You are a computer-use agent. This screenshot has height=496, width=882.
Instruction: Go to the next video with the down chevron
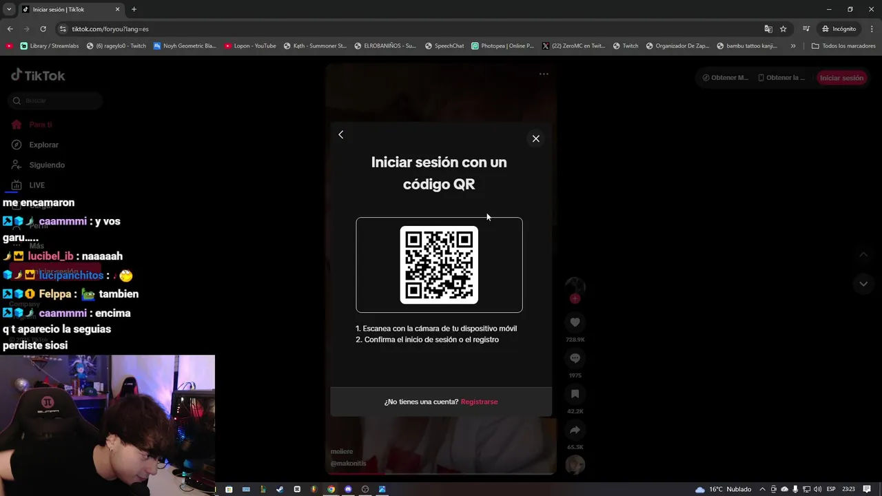click(x=863, y=284)
